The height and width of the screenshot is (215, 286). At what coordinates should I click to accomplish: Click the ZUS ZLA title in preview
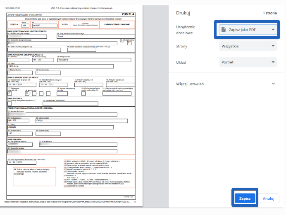128,14
